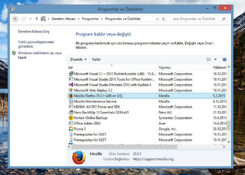Go up one level with Up arrow
This screenshot has height=175, width=245.
pos(37,19)
